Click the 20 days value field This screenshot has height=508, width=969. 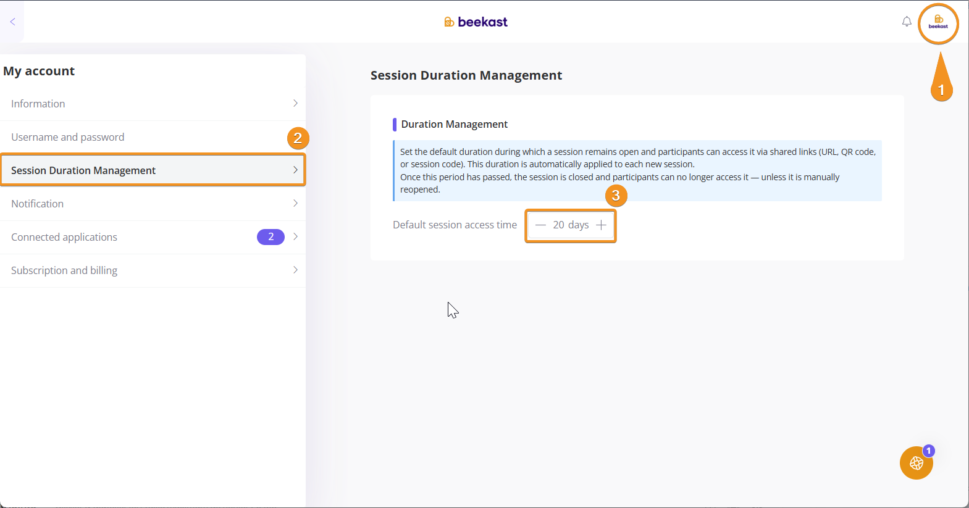[571, 225]
